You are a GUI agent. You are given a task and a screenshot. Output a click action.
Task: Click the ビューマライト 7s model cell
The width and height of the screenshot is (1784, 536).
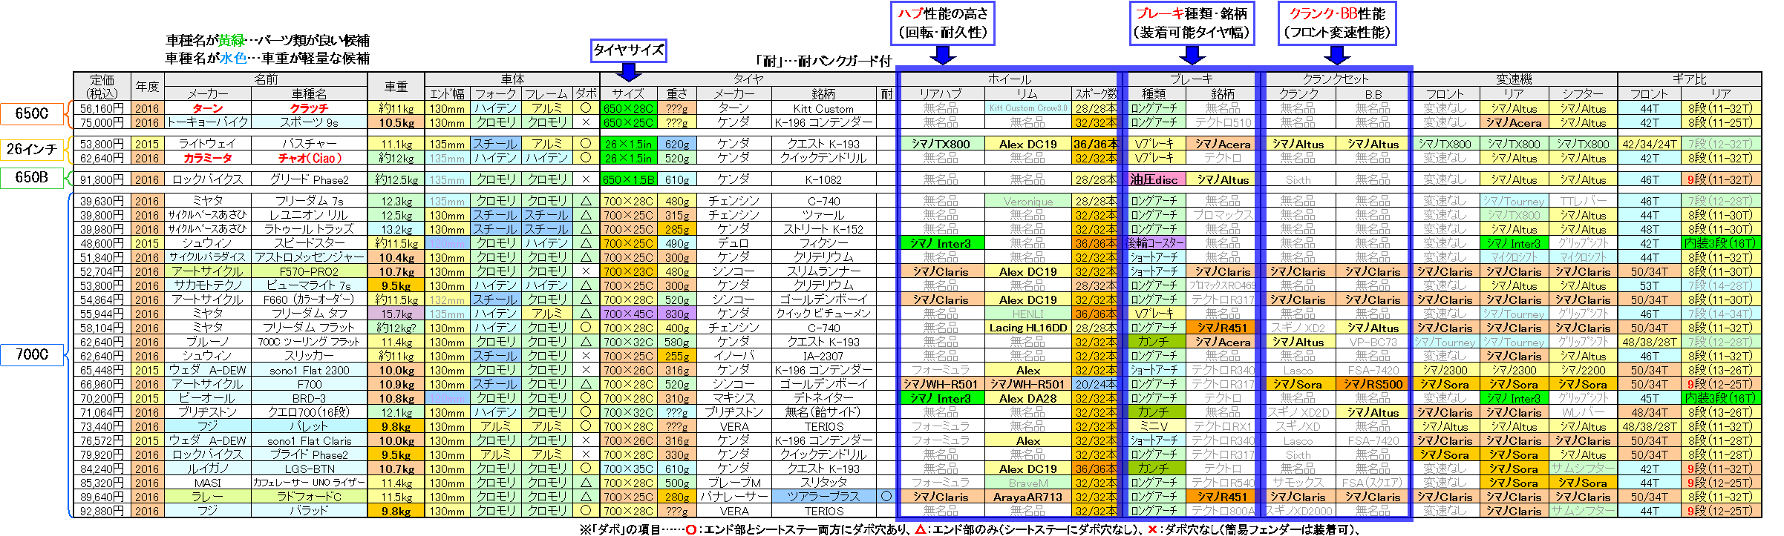309,285
